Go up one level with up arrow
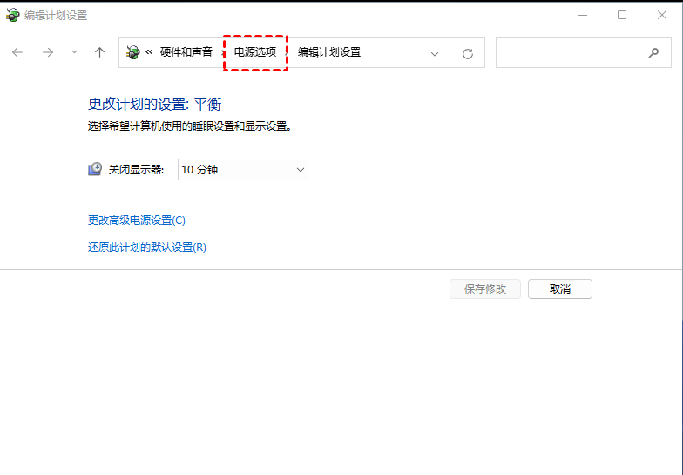The height and width of the screenshot is (475, 683). click(x=99, y=52)
